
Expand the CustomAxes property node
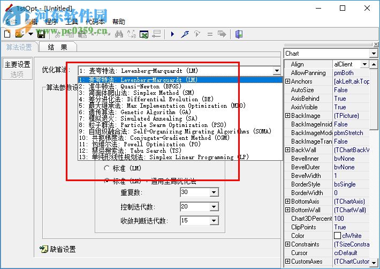pyautogui.click(x=287, y=261)
